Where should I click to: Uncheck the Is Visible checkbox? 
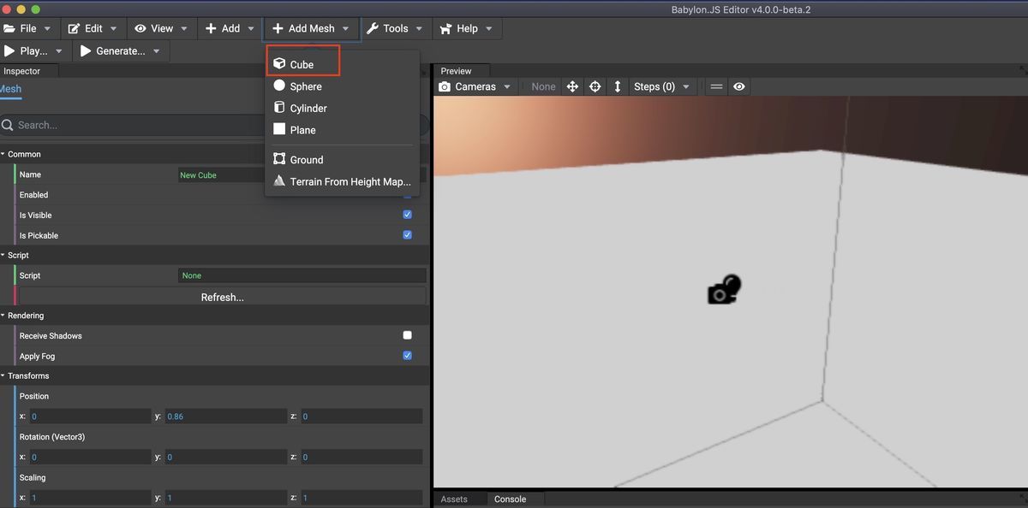click(x=407, y=215)
